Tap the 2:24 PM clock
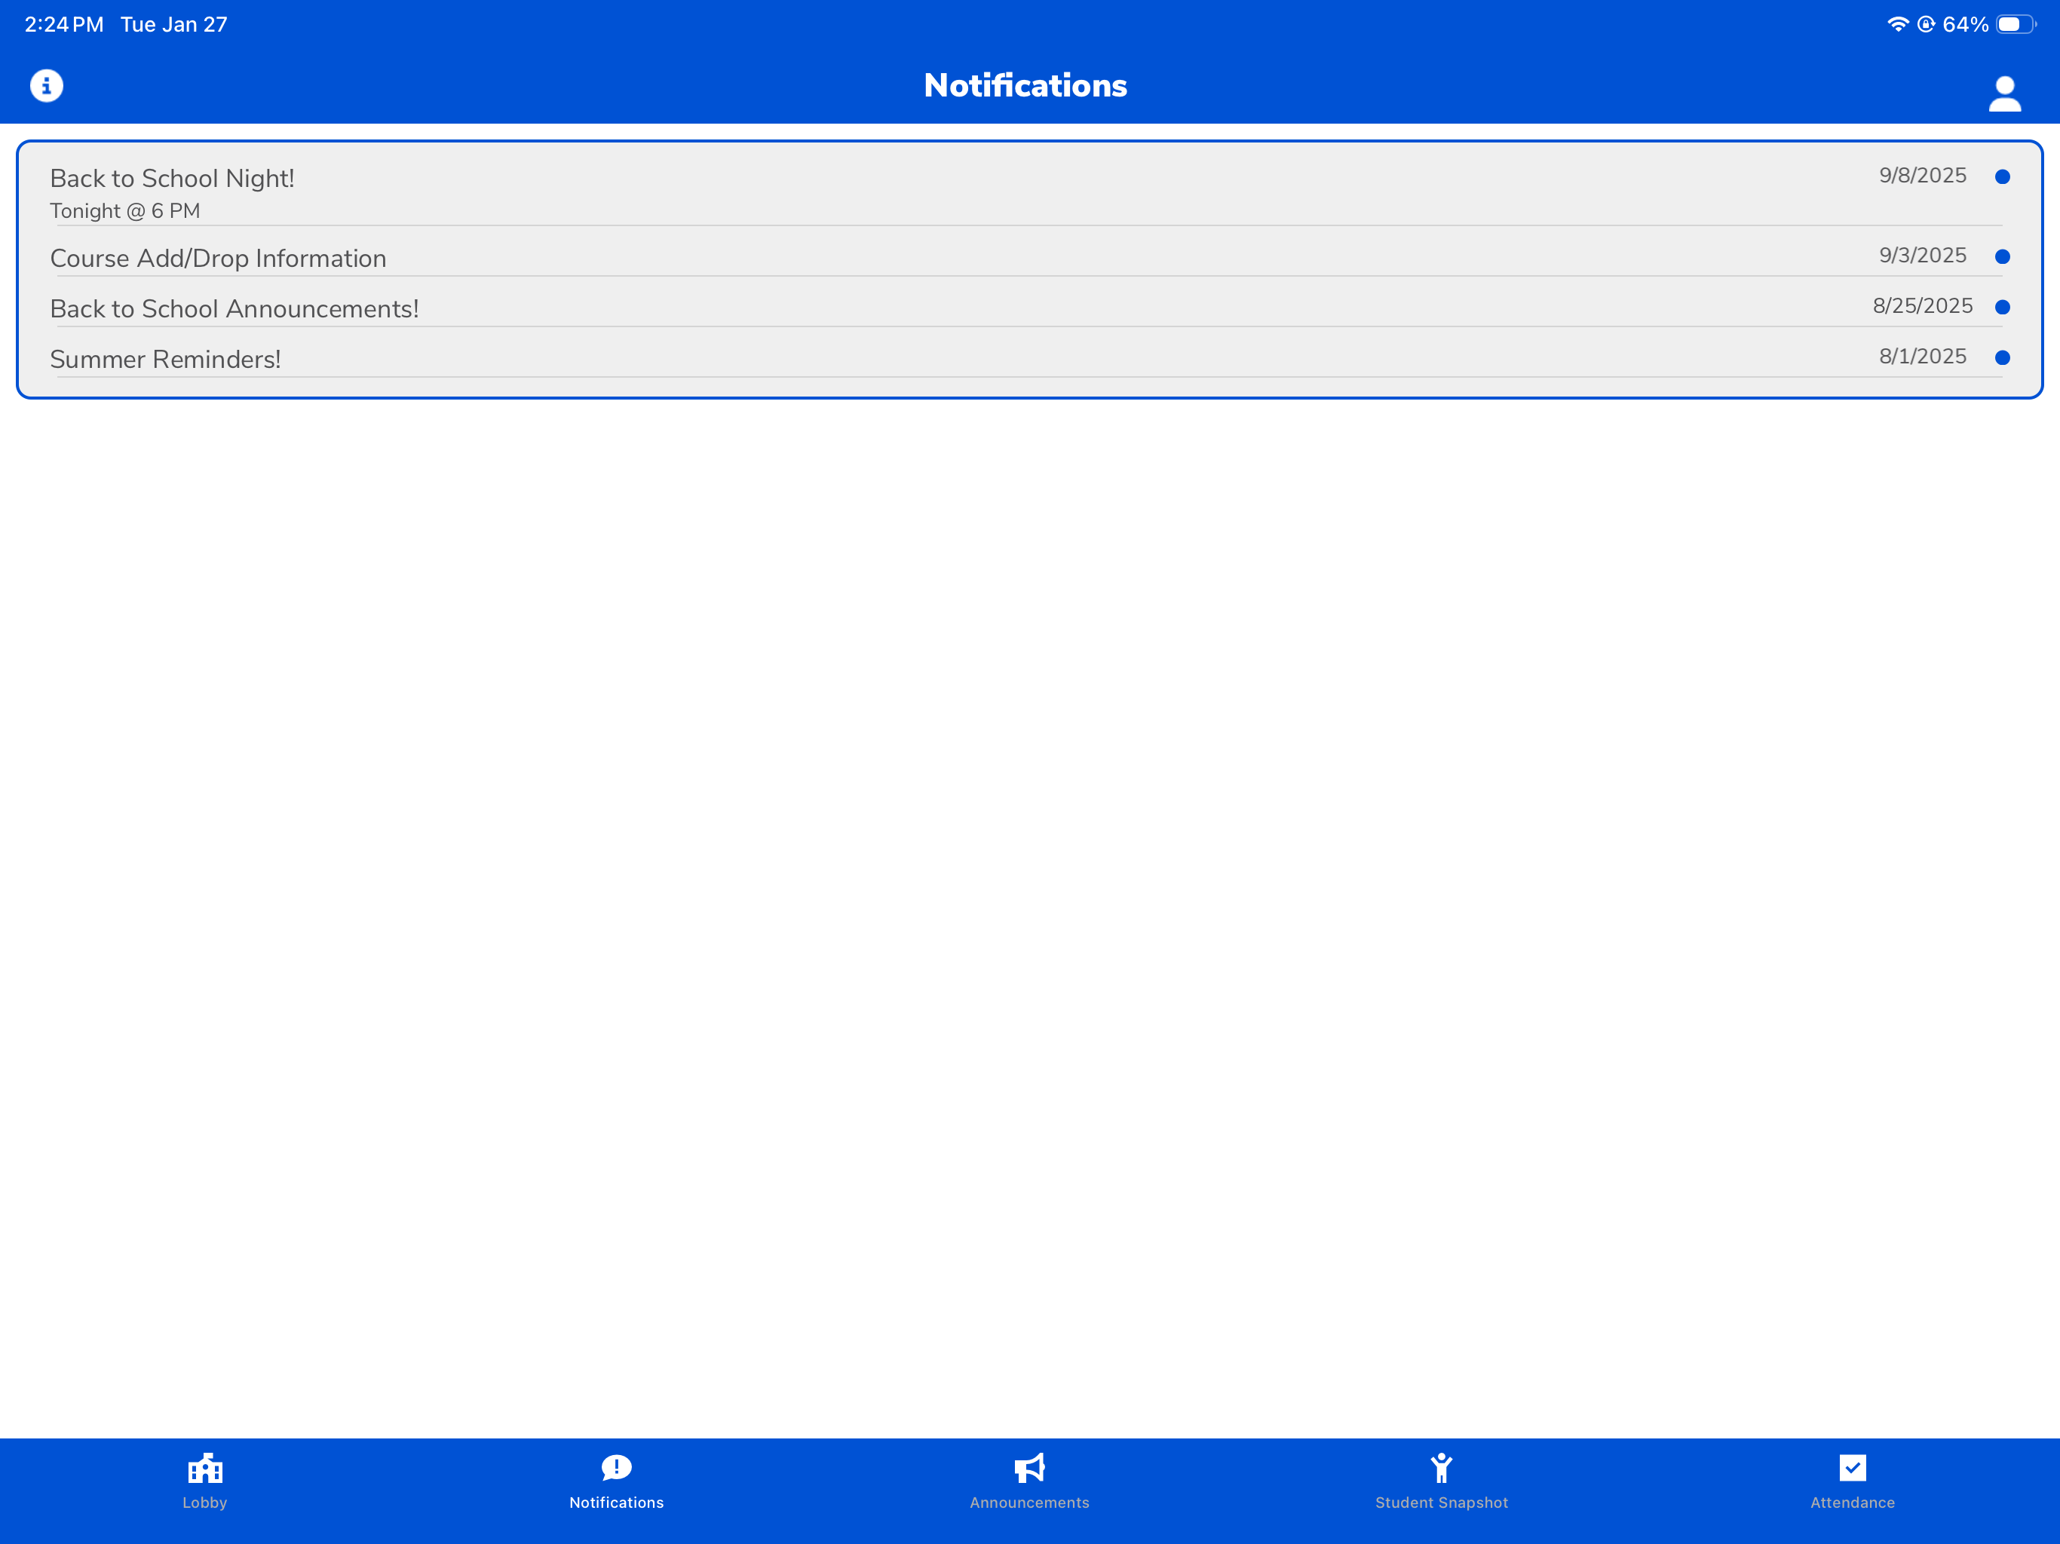The height and width of the screenshot is (1544, 2060). [63, 24]
